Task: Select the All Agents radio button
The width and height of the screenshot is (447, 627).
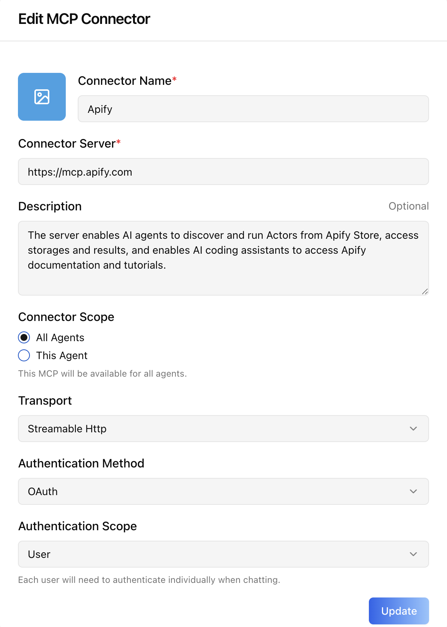Action: pos(24,337)
